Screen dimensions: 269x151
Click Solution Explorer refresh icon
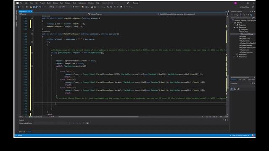tap(251, 15)
